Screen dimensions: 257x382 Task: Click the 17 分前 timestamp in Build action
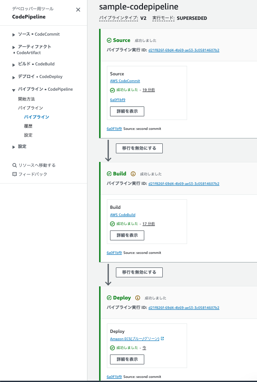point(149,224)
